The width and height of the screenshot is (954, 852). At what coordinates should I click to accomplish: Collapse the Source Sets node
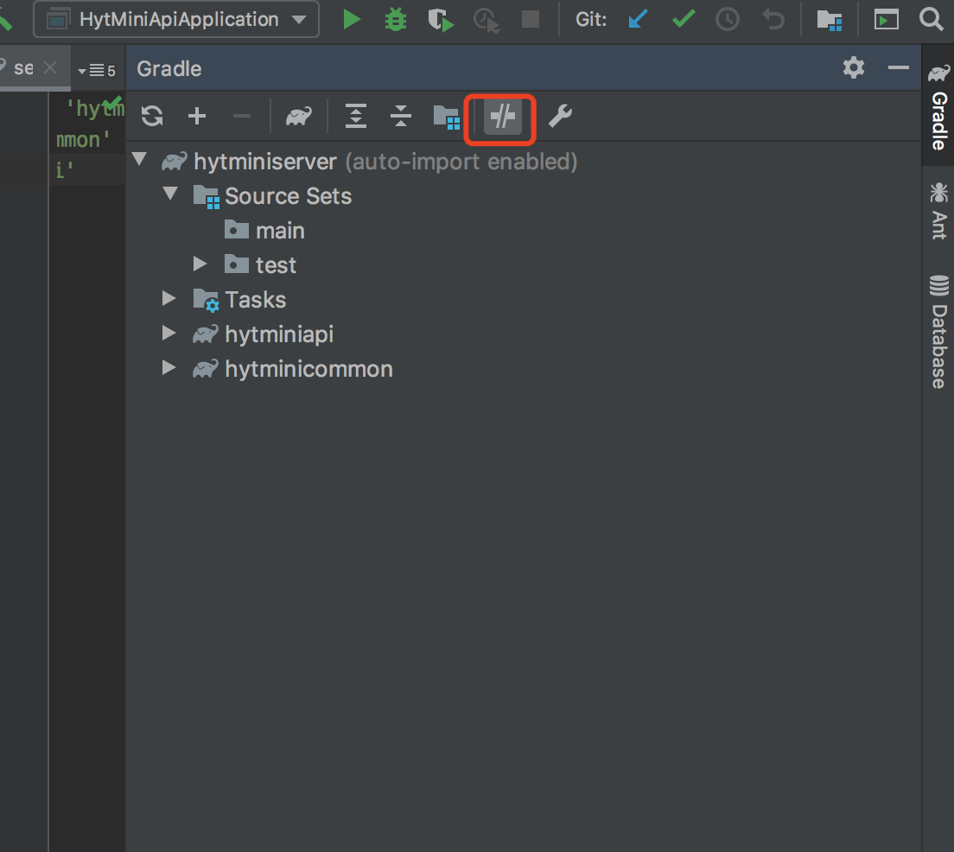170,194
